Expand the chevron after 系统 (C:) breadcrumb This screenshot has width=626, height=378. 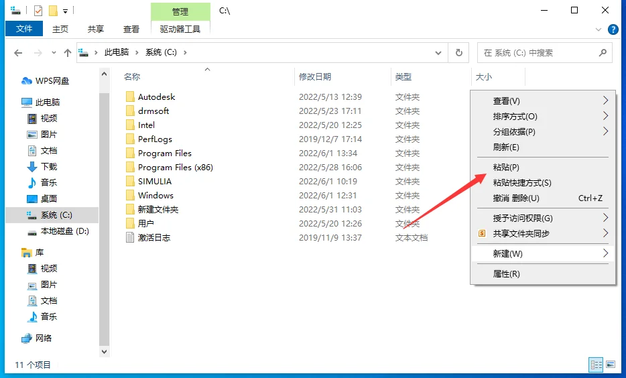(x=185, y=52)
